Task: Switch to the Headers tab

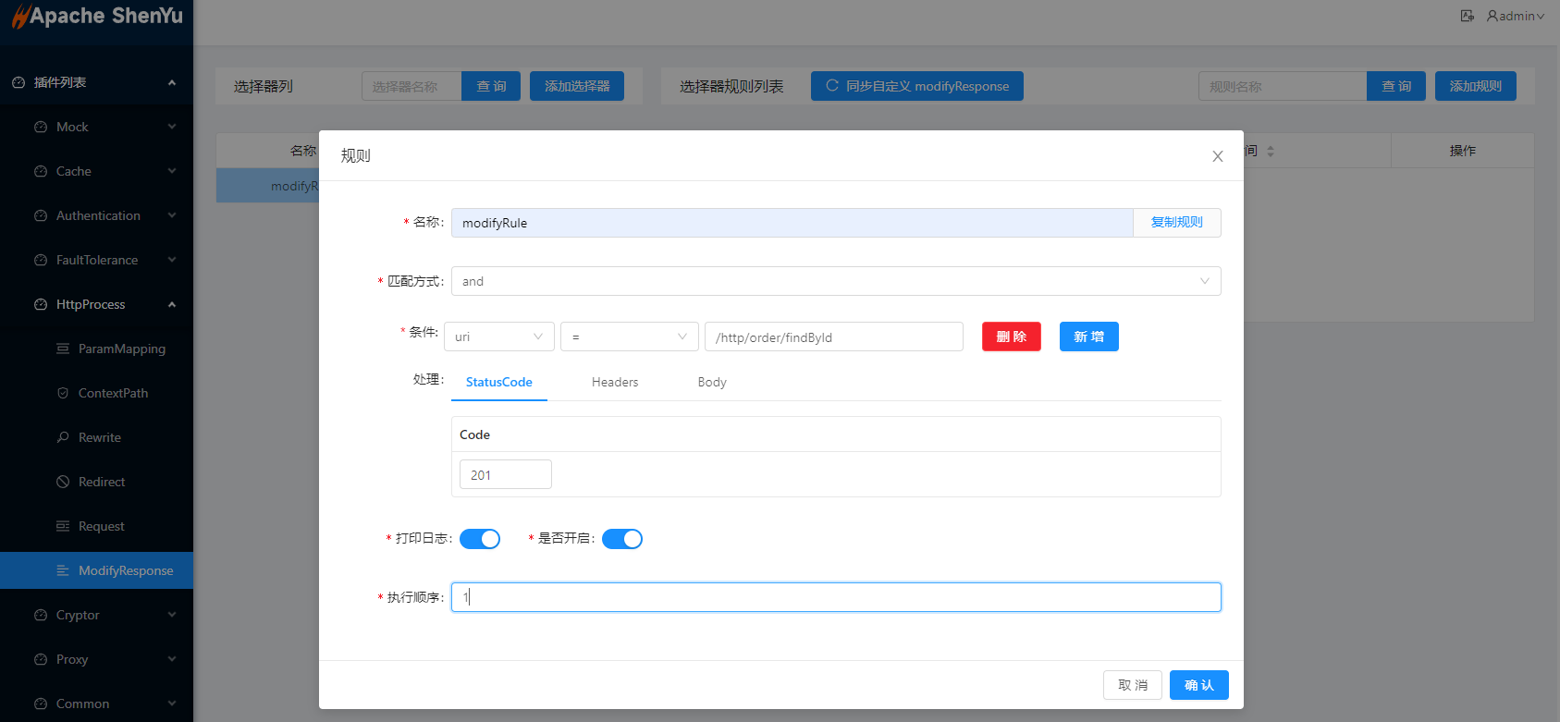Action: (615, 382)
